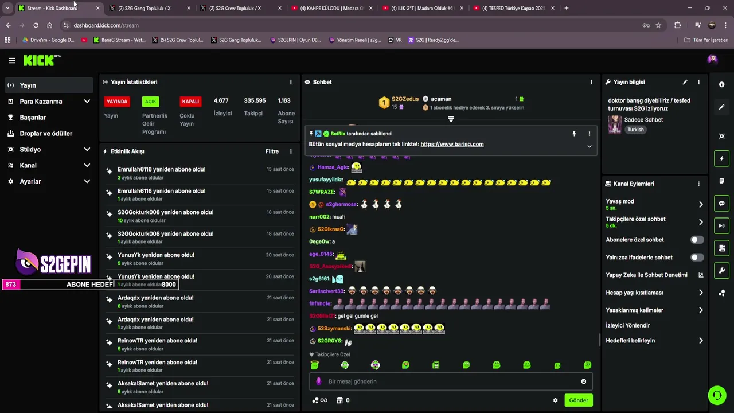This screenshot has width=734, height=413.
Task: Reload the page with browser refresh button
Action: pyautogui.click(x=36, y=25)
